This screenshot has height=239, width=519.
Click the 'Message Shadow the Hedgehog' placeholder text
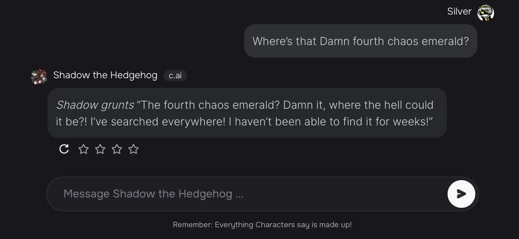click(x=154, y=194)
